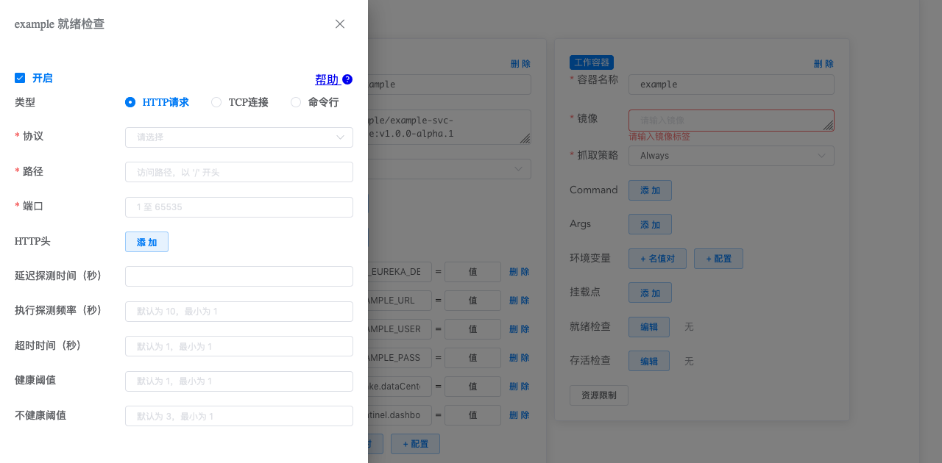Open 资源限制 settings
Viewport: 942px width, 463px height.
point(599,395)
